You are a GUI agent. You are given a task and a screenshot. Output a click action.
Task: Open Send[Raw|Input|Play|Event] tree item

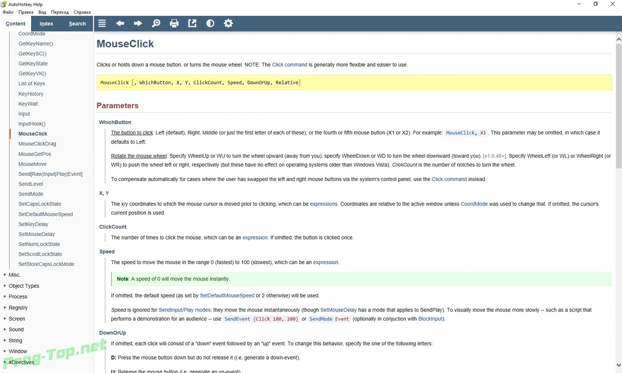tap(50, 174)
